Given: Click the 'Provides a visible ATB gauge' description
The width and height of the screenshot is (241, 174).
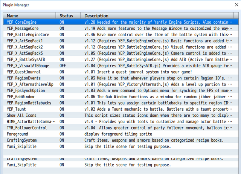Looking at the screenshot, I should coord(158,66).
